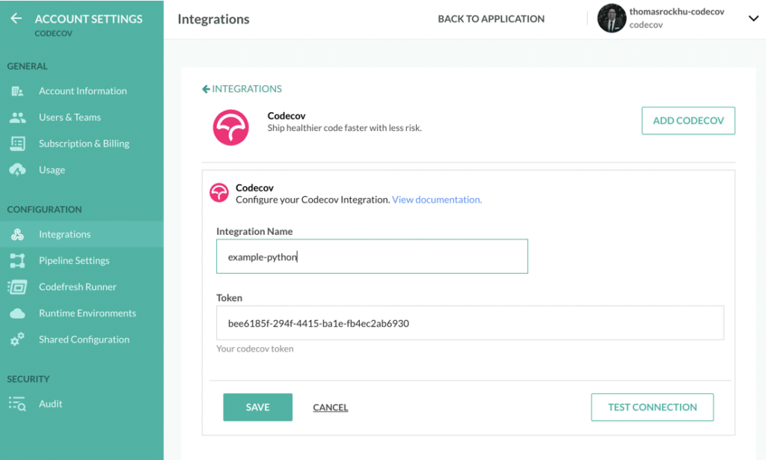The height and width of the screenshot is (460, 766).
Task: Click the thomasrockhu-codecov profile avatar
Action: click(x=611, y=19)
